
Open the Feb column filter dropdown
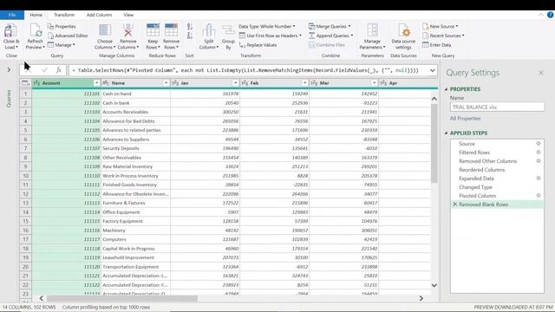[304, 83]
